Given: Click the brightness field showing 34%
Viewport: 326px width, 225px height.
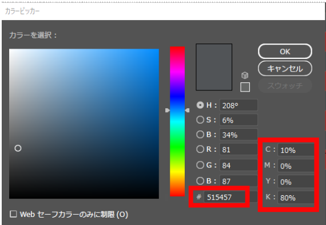Looking at the screenshot, I should pos(238,135).
